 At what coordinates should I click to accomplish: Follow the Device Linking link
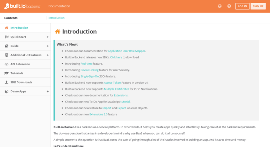click(89, 70)
